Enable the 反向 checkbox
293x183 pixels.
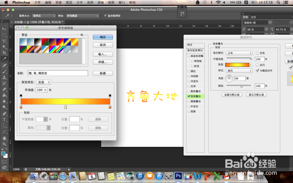(x=257, y=65)
